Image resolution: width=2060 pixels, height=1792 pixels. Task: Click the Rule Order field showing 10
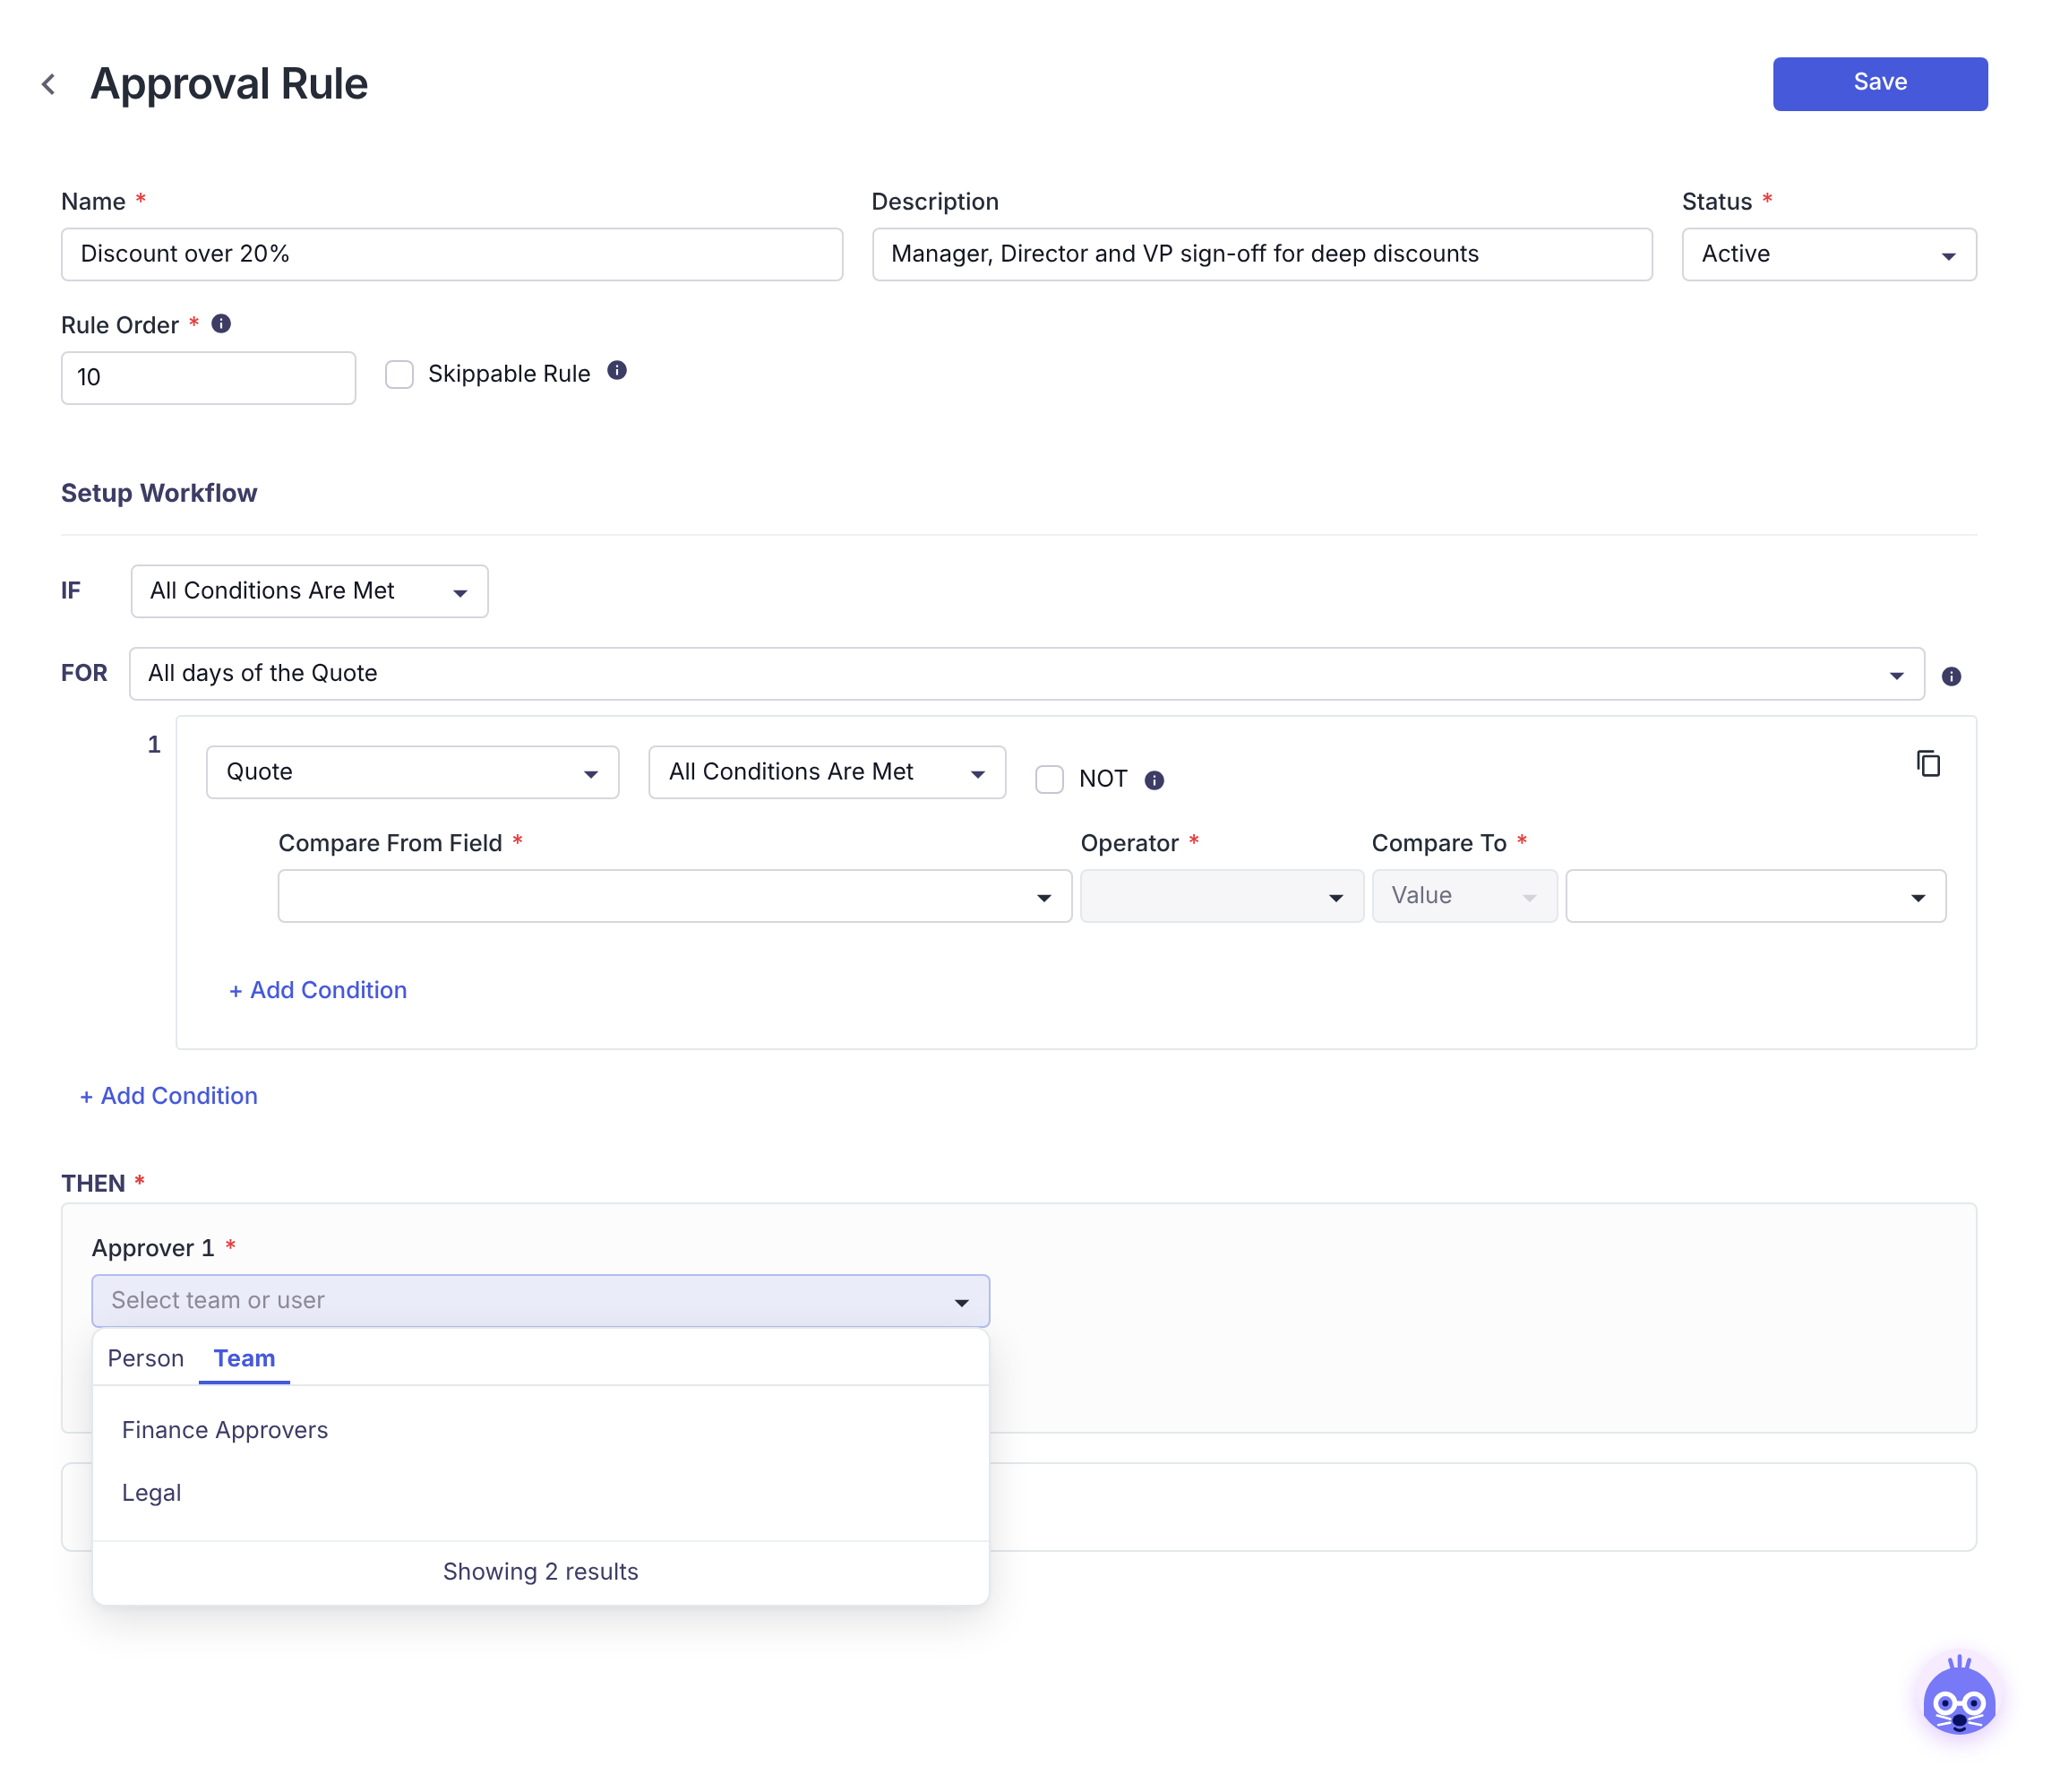click(x=209, y=378)
